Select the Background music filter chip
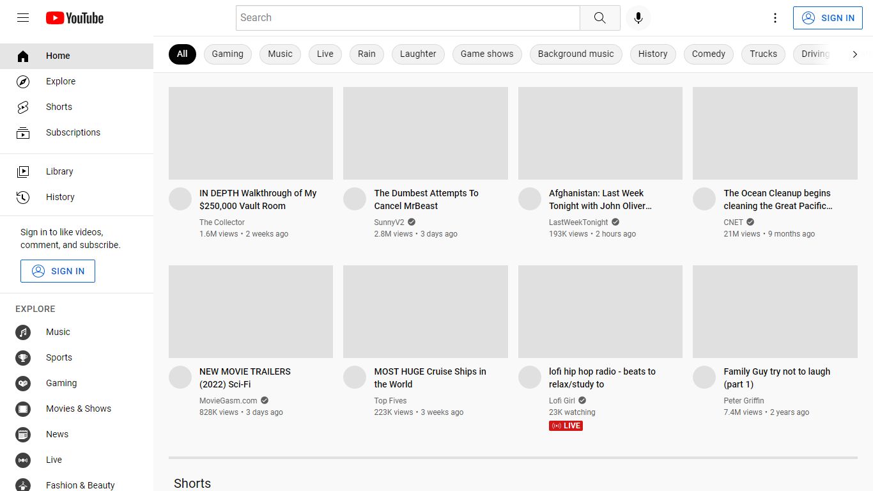 576,54
